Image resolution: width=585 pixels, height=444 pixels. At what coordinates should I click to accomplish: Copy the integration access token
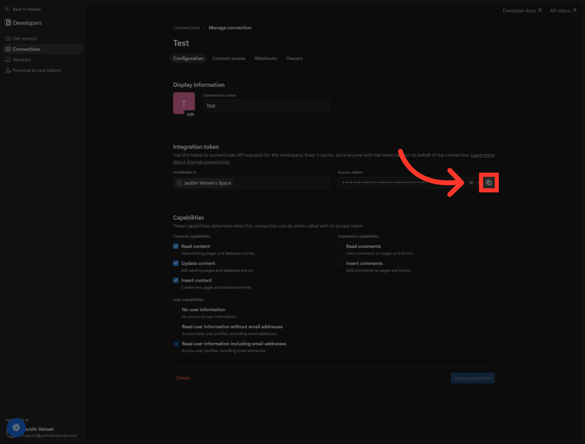(x=489, y=183)
